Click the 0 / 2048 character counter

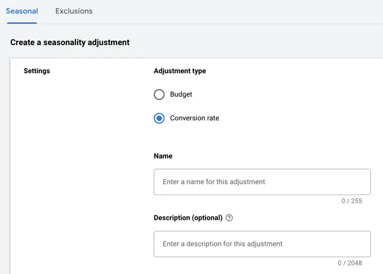[350, 263]
